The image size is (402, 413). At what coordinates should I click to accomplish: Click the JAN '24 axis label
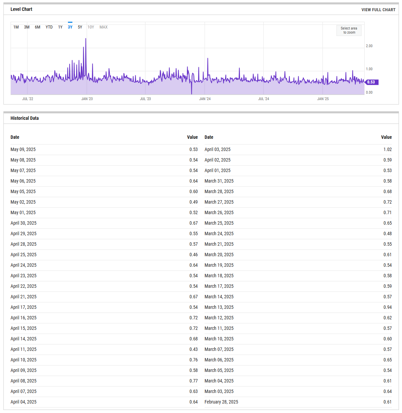pyautogui.click(x=205, y=99)
